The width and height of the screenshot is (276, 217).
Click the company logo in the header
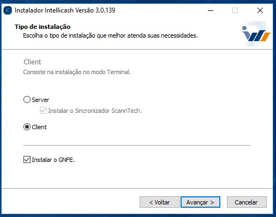tap(256, 34)
